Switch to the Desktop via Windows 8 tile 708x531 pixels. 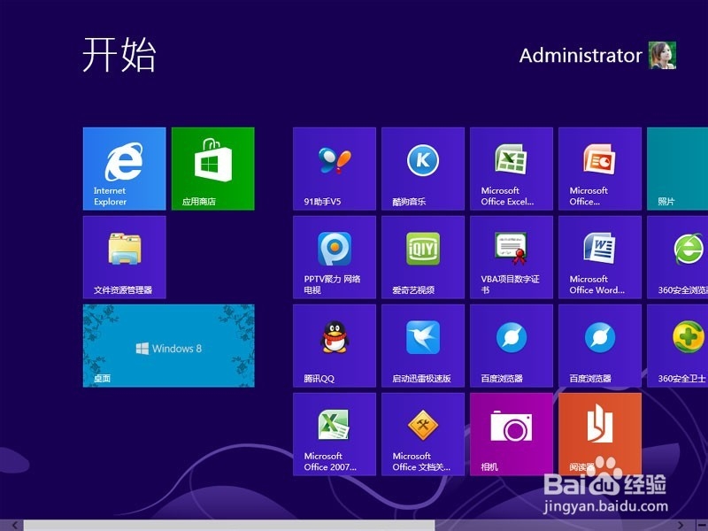pos(168,346)
